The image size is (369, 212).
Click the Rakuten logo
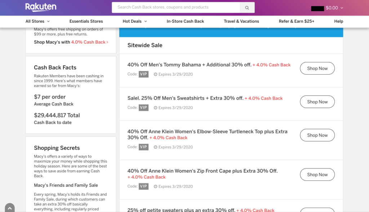coord(41,7)
